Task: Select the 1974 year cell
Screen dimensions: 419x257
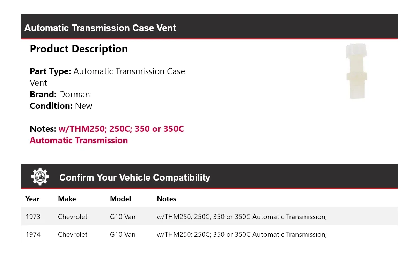Action: [x=33, y=234]
